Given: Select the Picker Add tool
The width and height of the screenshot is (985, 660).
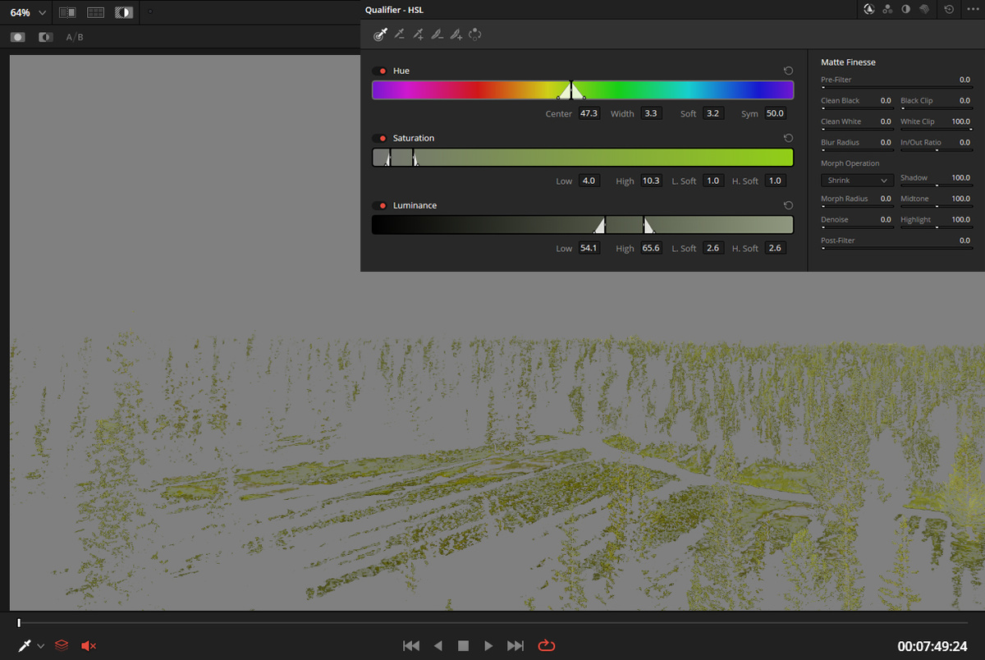Looking at the screenshot, I should click(419, 34).
